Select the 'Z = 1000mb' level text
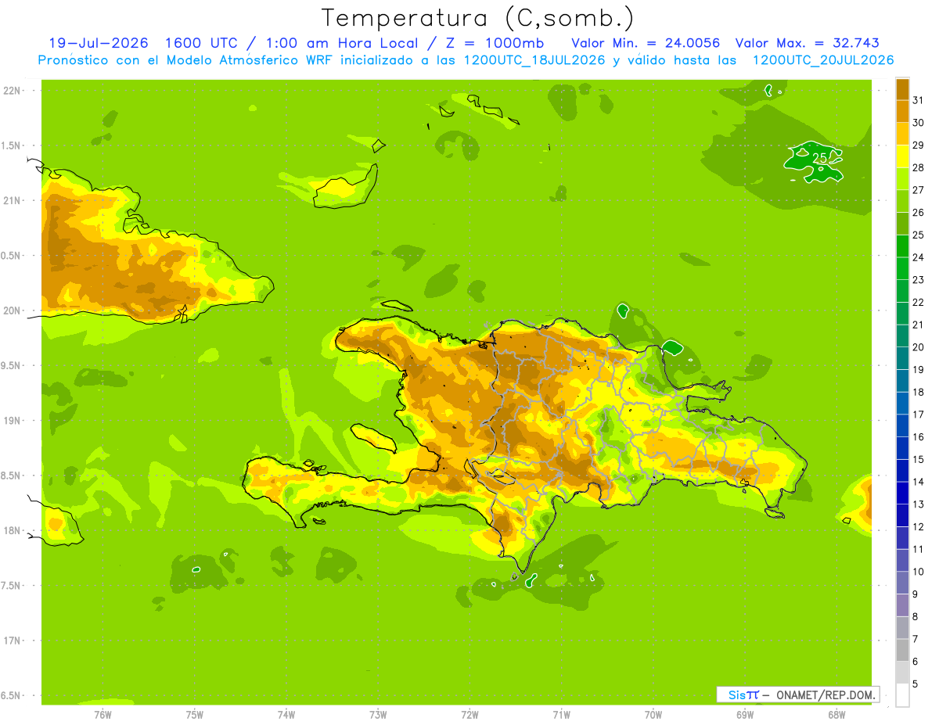The height and width of the screenshot is (725, 939). (494, 43)
